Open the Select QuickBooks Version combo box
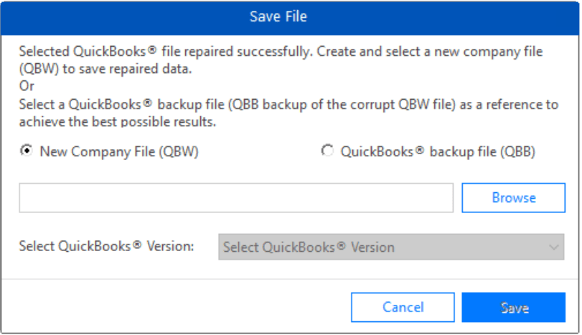This screenshot has height=335, width=582. (x=390, y=247)
